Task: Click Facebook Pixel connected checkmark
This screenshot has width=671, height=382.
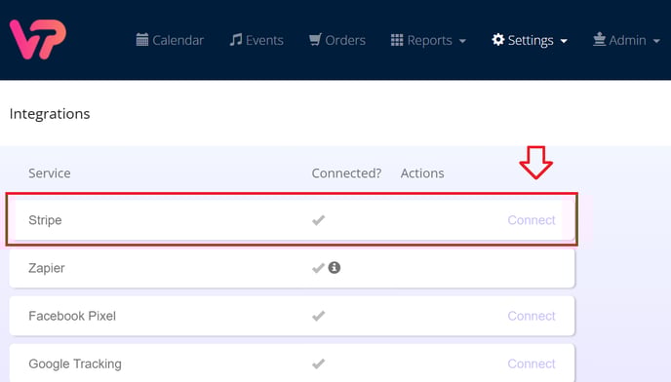Action: pyautogui.click(x=318, y=316)
